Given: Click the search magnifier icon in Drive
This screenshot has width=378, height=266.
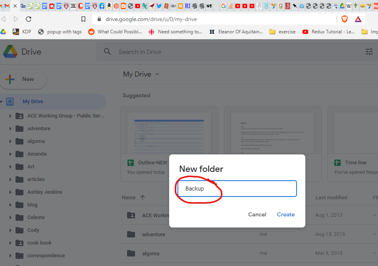Looking at the screenshot, I should 107,52.
